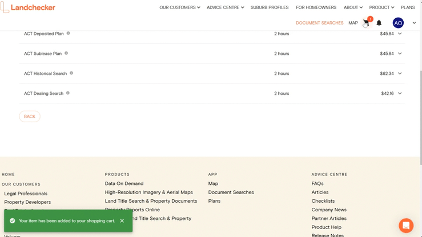
Task: Open Property Developers footer link
Action: click(27, 202)
